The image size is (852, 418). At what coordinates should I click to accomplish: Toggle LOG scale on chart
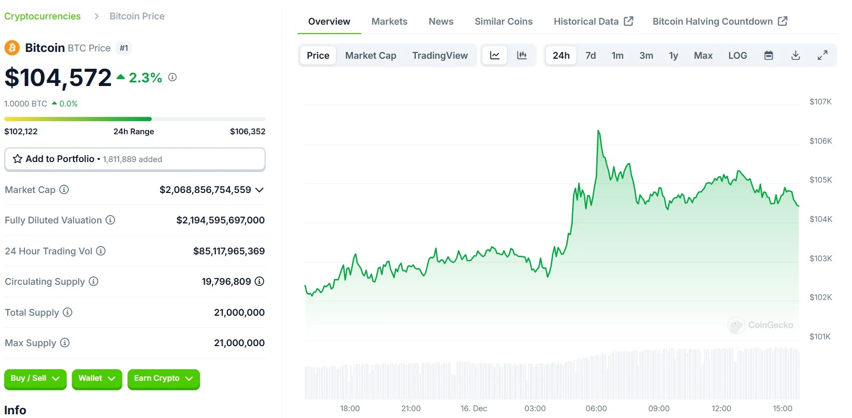click(737, 56)
